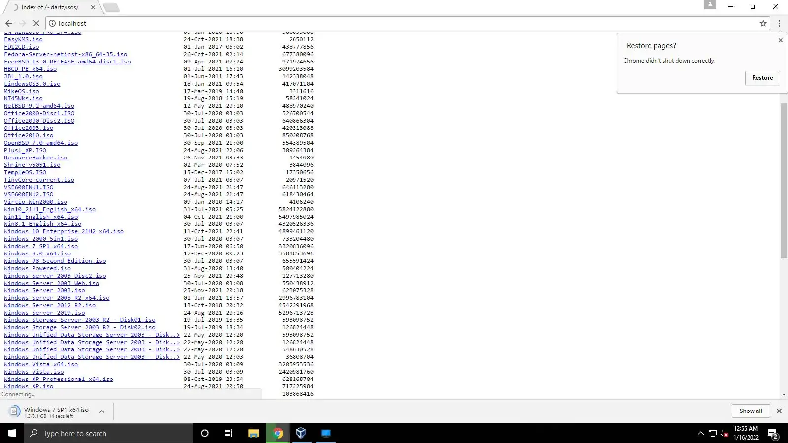Viewport: 788px width, 443px height.
Task: Open Windows Powered.iso link
Action: click(37, 268)
